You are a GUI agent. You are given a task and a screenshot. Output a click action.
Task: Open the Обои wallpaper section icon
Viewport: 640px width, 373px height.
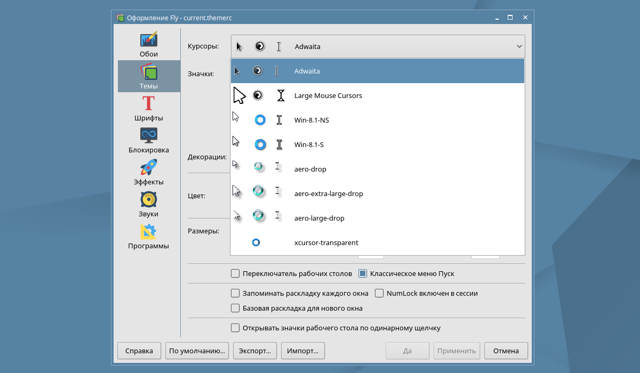149,40
